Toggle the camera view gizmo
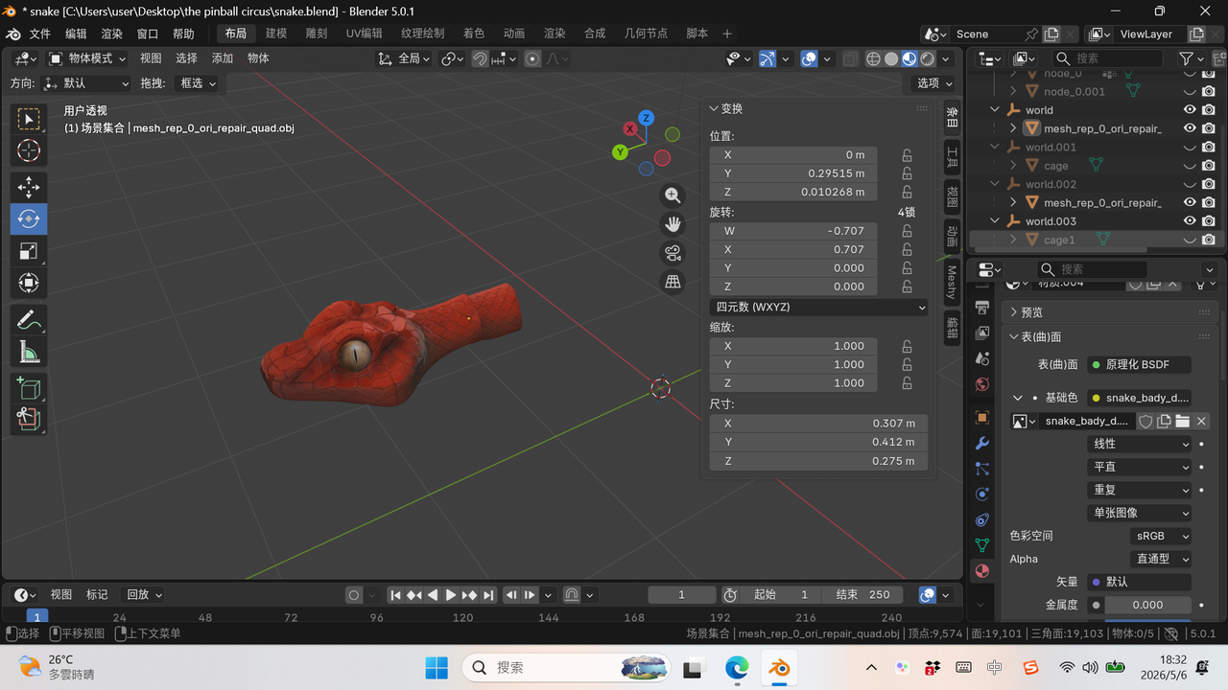Viewport: 1228px width, 690px height. 673,253
